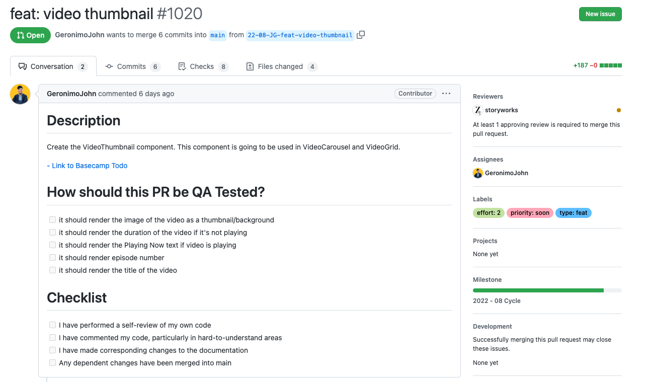Image resolution: width=649 pixels, height=382 pixels.
Task: Select the Checks checklist icon
Action: (x=181, y=66)
